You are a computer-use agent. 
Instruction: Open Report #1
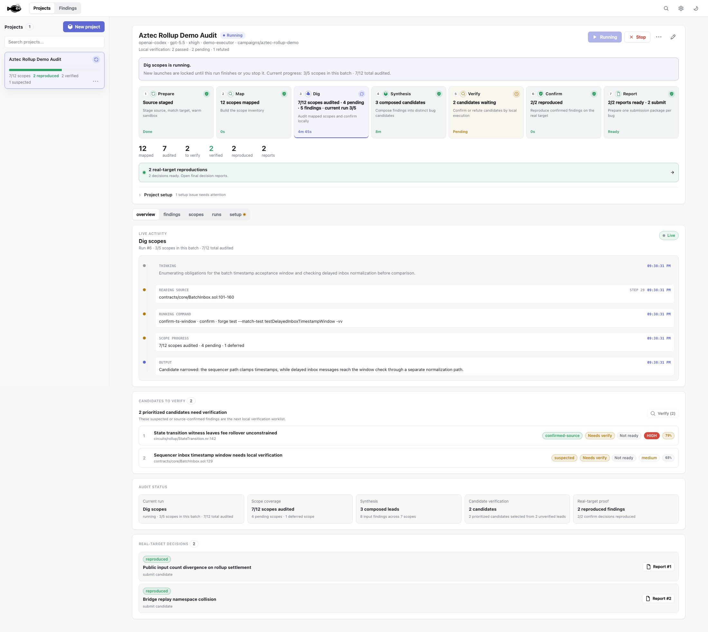(658, 566)
